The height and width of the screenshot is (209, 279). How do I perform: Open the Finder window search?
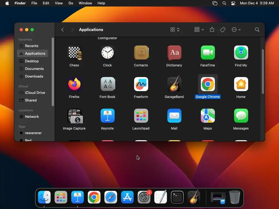(x=257, y=30)
